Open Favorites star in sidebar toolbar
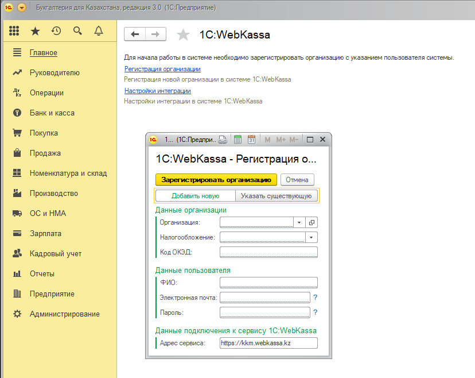This screenshot has height=378, width=475. (x=35, y=30)
